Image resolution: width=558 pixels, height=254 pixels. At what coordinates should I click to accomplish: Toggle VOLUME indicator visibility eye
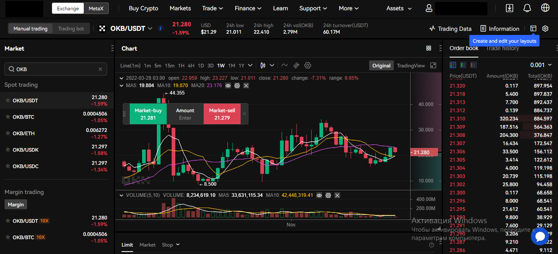319,195
